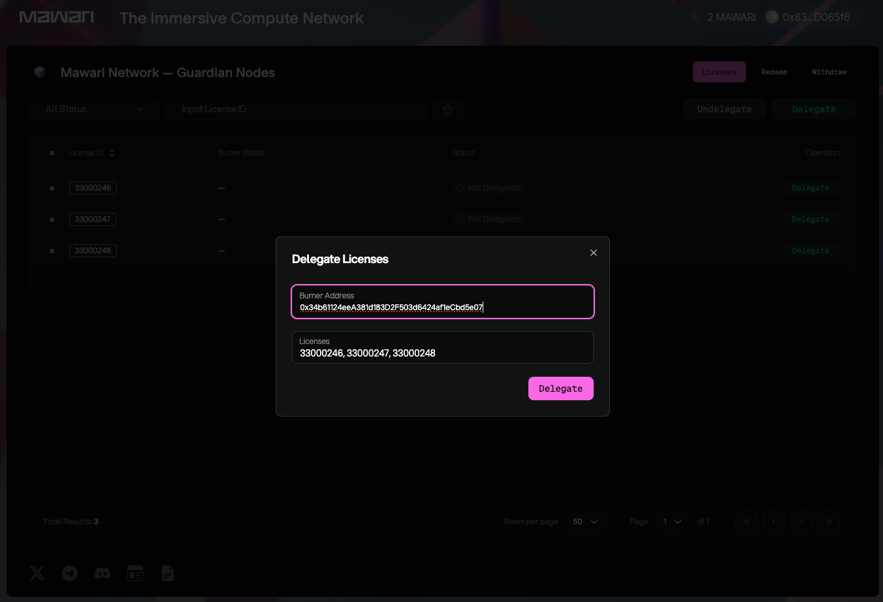The height and width of the screenshot is (602, 883).
Task: Open the X (Twitter) social link
Action: [37, 573]
